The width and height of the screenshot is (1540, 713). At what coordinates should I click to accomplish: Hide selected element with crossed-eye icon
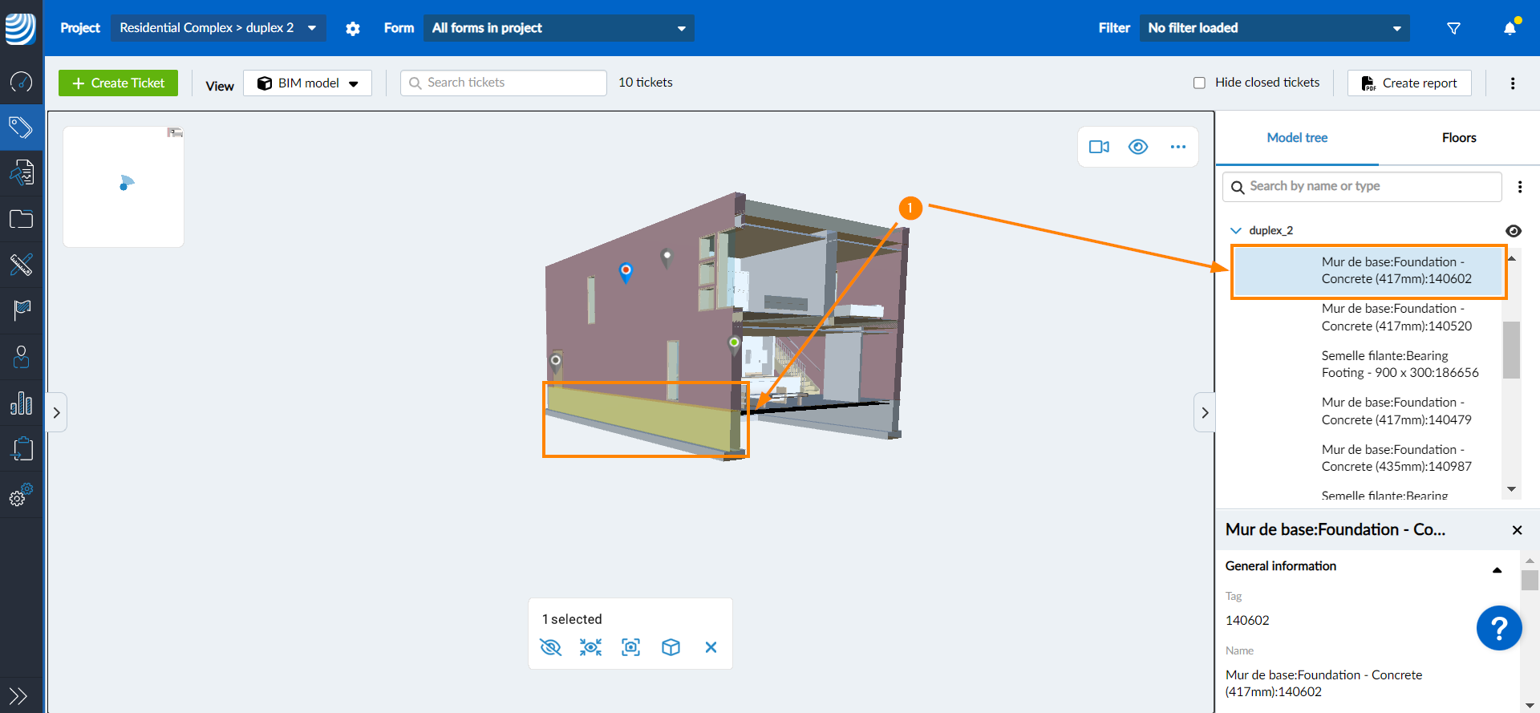pos(551,647)
